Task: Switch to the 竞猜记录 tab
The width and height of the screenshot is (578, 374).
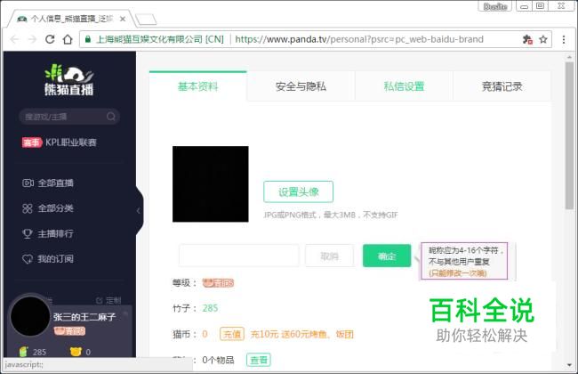Action: 502,86
